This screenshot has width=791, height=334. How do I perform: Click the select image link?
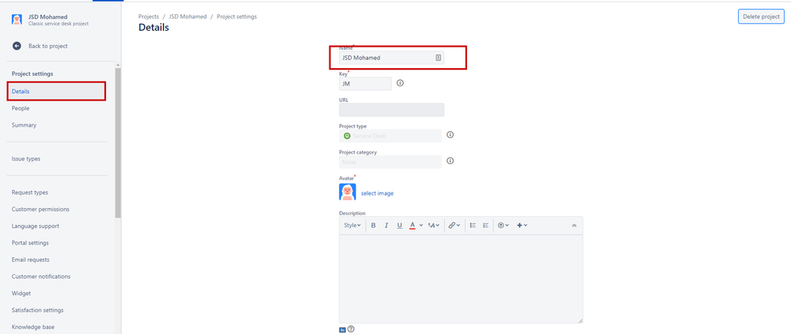[378, 193]
